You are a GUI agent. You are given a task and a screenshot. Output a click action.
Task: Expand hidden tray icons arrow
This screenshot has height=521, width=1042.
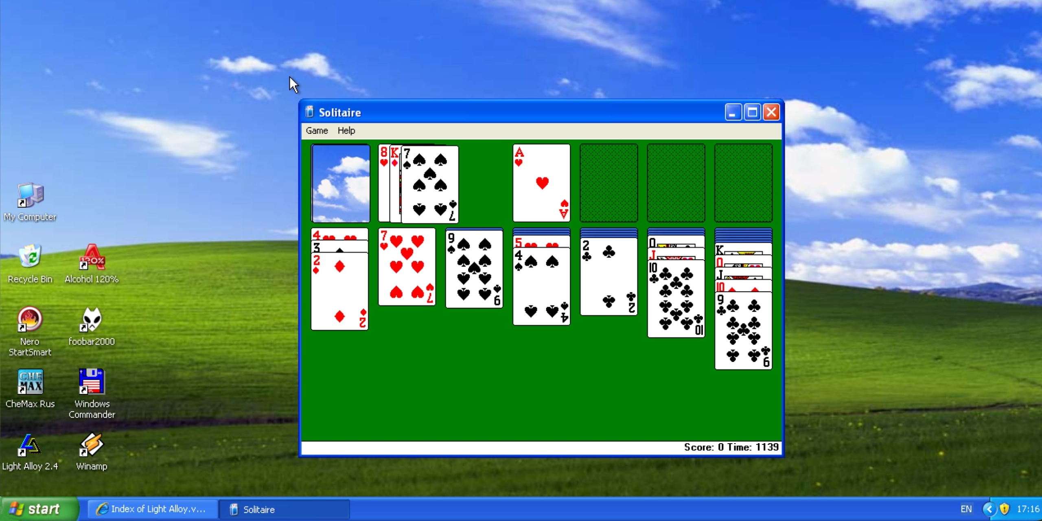pos(989,509)
